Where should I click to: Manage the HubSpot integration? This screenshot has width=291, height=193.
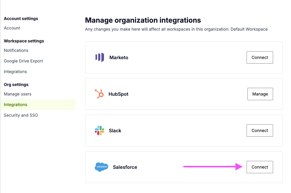pos(260,94)
